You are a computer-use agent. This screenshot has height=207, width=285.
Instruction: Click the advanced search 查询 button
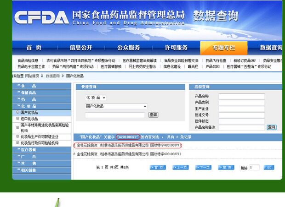271,127
